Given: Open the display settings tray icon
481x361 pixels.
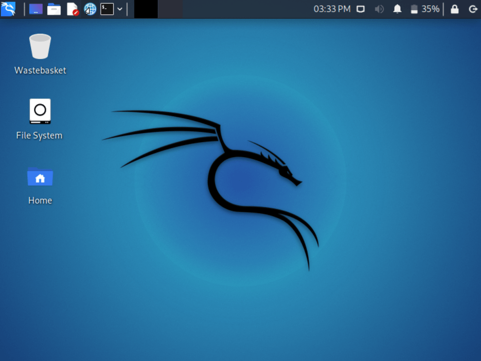Looking at the screenshot, I should coord(361,9).
